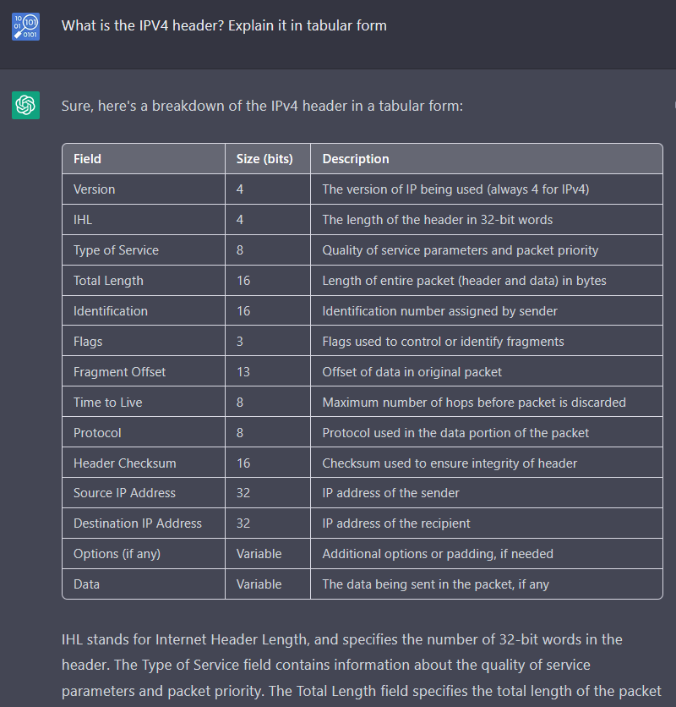Click the "Destination IP Address" cell

coord(138,523)
